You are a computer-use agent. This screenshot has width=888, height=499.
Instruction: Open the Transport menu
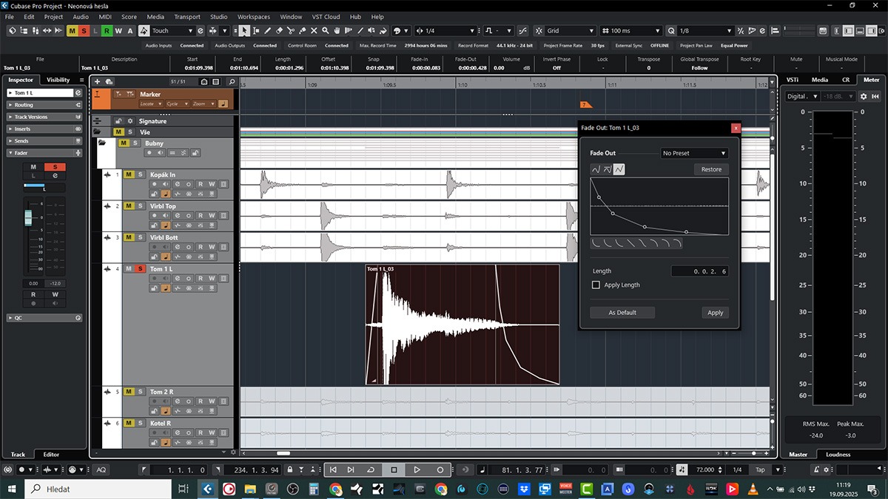pyautogui.click(x=186, y=16)
